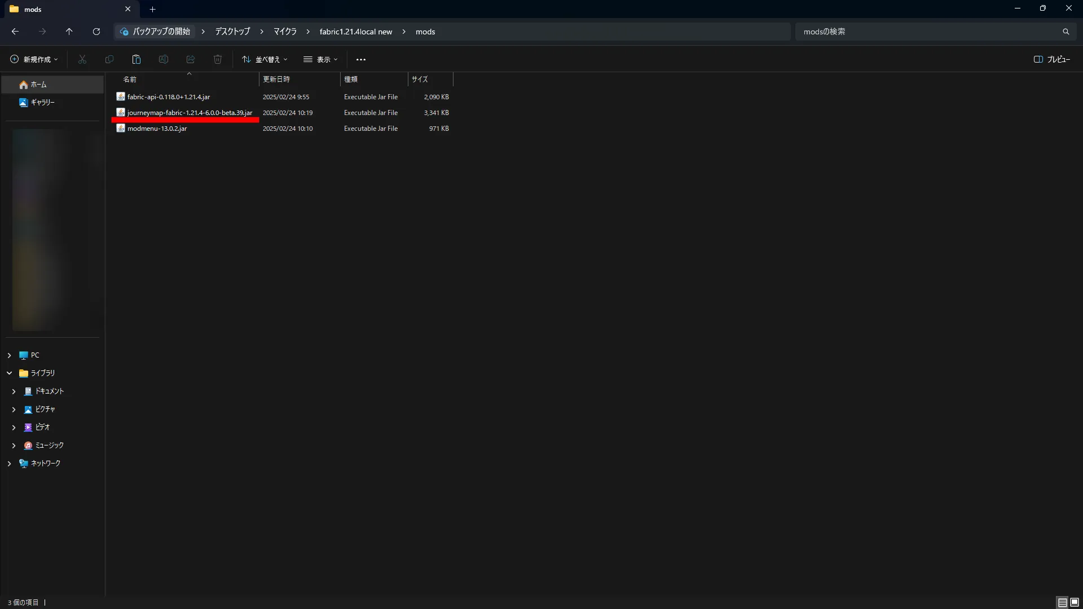Switch to large thumbnails view icon in status bar
The width and height of the screenshot is (1083, 609).
(x=1075, y=602)
